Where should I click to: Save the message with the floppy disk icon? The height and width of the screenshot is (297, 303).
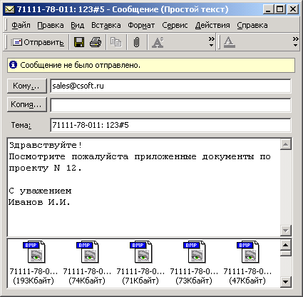(79, 42)
